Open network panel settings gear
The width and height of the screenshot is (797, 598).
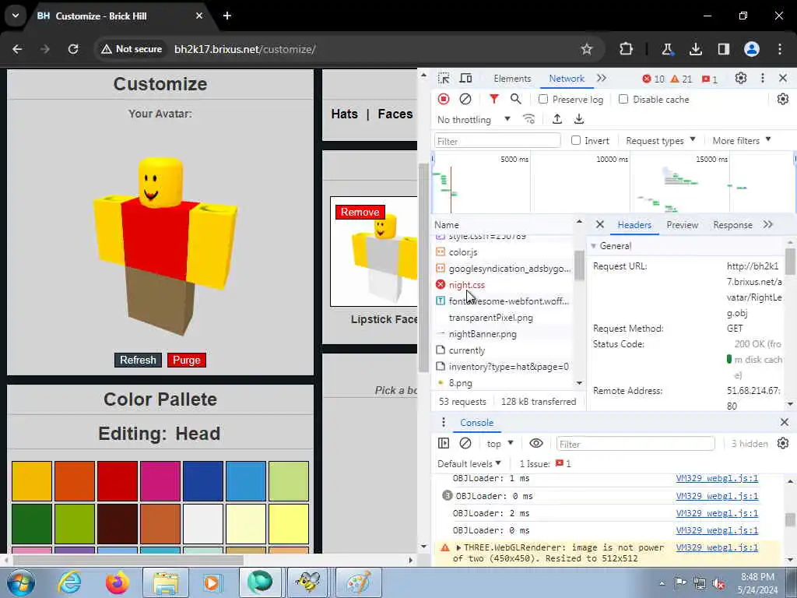[783, 99]
